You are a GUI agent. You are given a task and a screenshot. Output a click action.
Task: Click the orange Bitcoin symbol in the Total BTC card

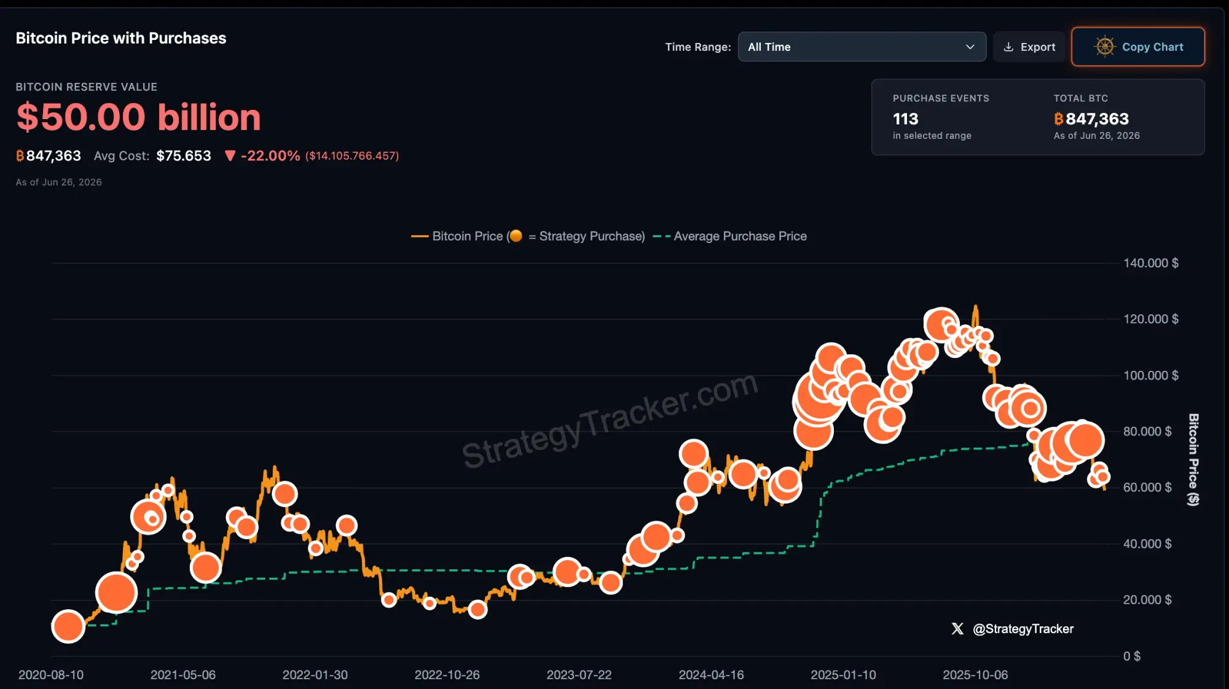[1059, 119]
